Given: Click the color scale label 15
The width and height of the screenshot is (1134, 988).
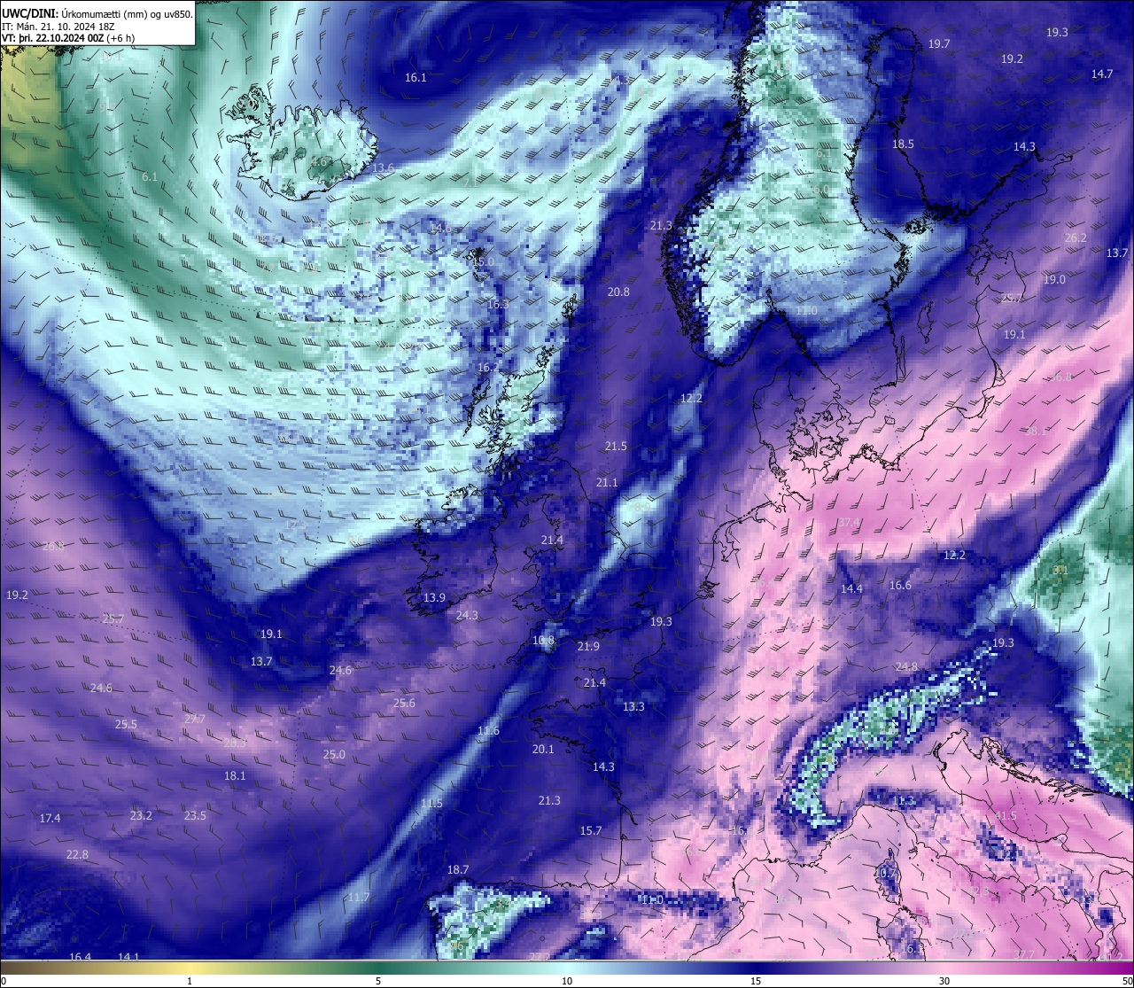Looking at the screenshot, I should point(756,981).
